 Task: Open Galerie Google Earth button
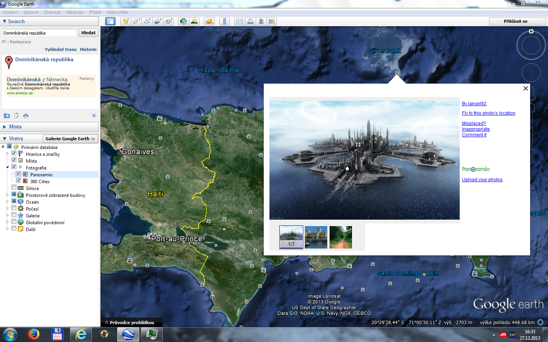(x=70, y=139)
